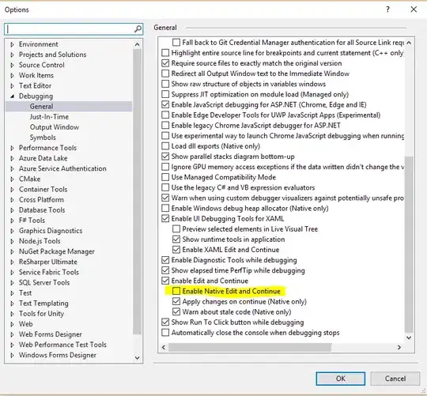Expand the NuGet Package Manager node

point(12,251)
